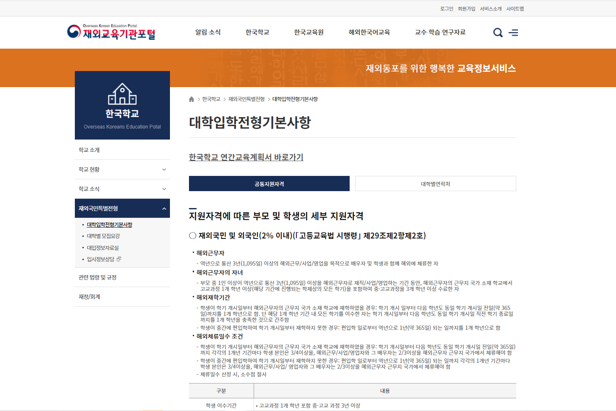
Task: Open 해외한국어교육 in top navigation
Action: 369,32
